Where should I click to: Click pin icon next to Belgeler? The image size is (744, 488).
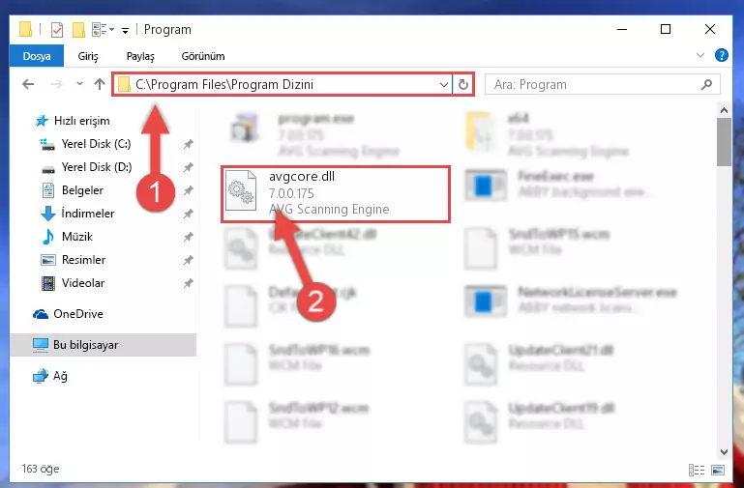click(x=189, y=190)
